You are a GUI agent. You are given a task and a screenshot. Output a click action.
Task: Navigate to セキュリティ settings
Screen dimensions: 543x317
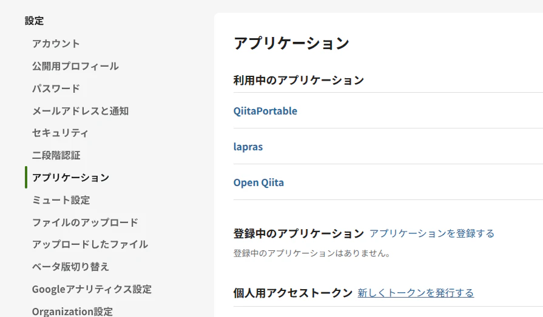pyautogui.click(x=60, y=133)
